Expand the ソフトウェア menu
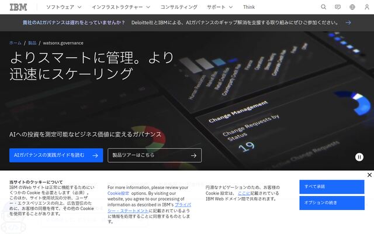Screen dimensions: 374x234 click(64, 7)
